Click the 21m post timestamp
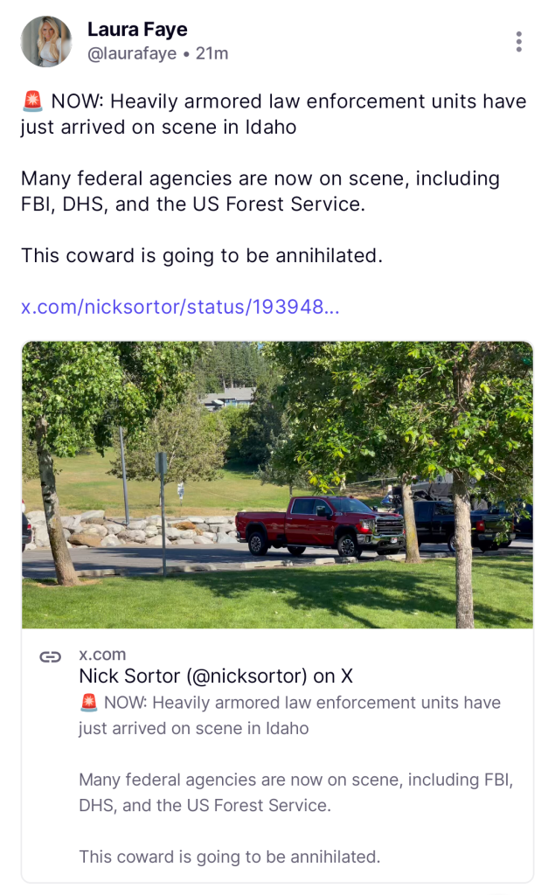Viewport: 555px width, 895px height. click(x=212, y=53)
